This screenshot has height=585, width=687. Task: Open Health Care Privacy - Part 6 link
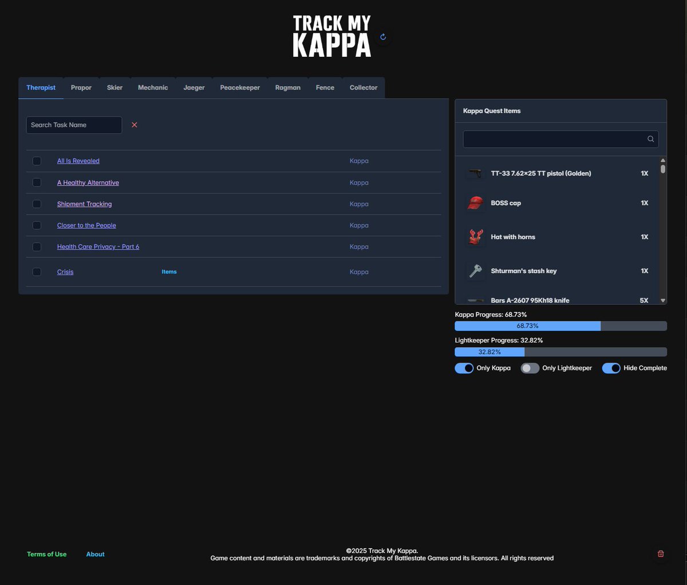pos(98,247)
